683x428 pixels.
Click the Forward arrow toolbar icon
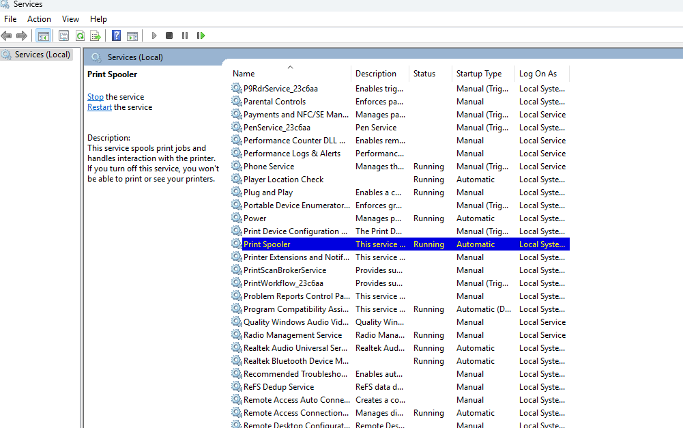(21, 35)
